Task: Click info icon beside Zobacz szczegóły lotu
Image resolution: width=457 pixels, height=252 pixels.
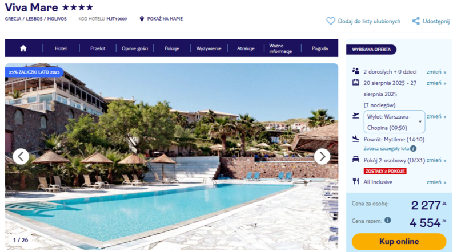Action: coord(413,148)
